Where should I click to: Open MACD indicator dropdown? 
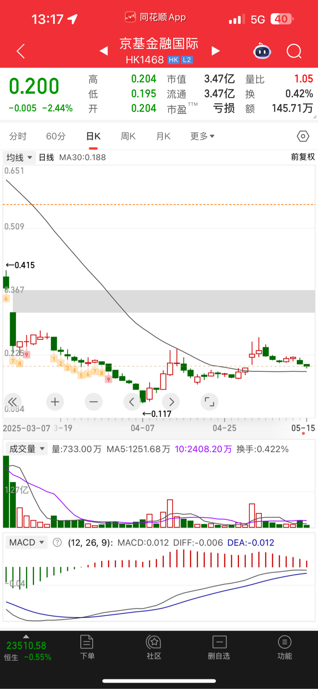26,542
